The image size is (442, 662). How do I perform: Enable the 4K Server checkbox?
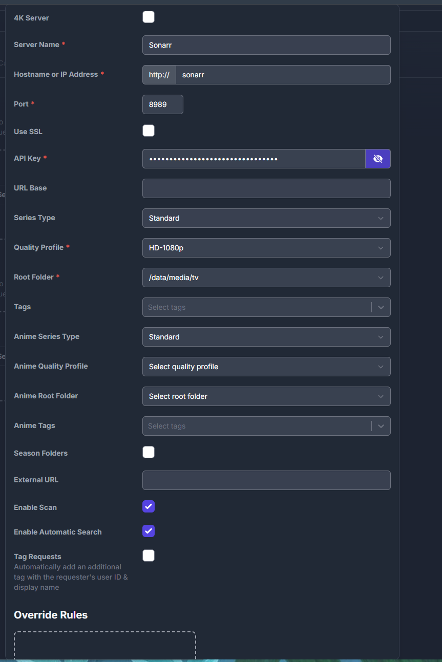pos(149,17)
